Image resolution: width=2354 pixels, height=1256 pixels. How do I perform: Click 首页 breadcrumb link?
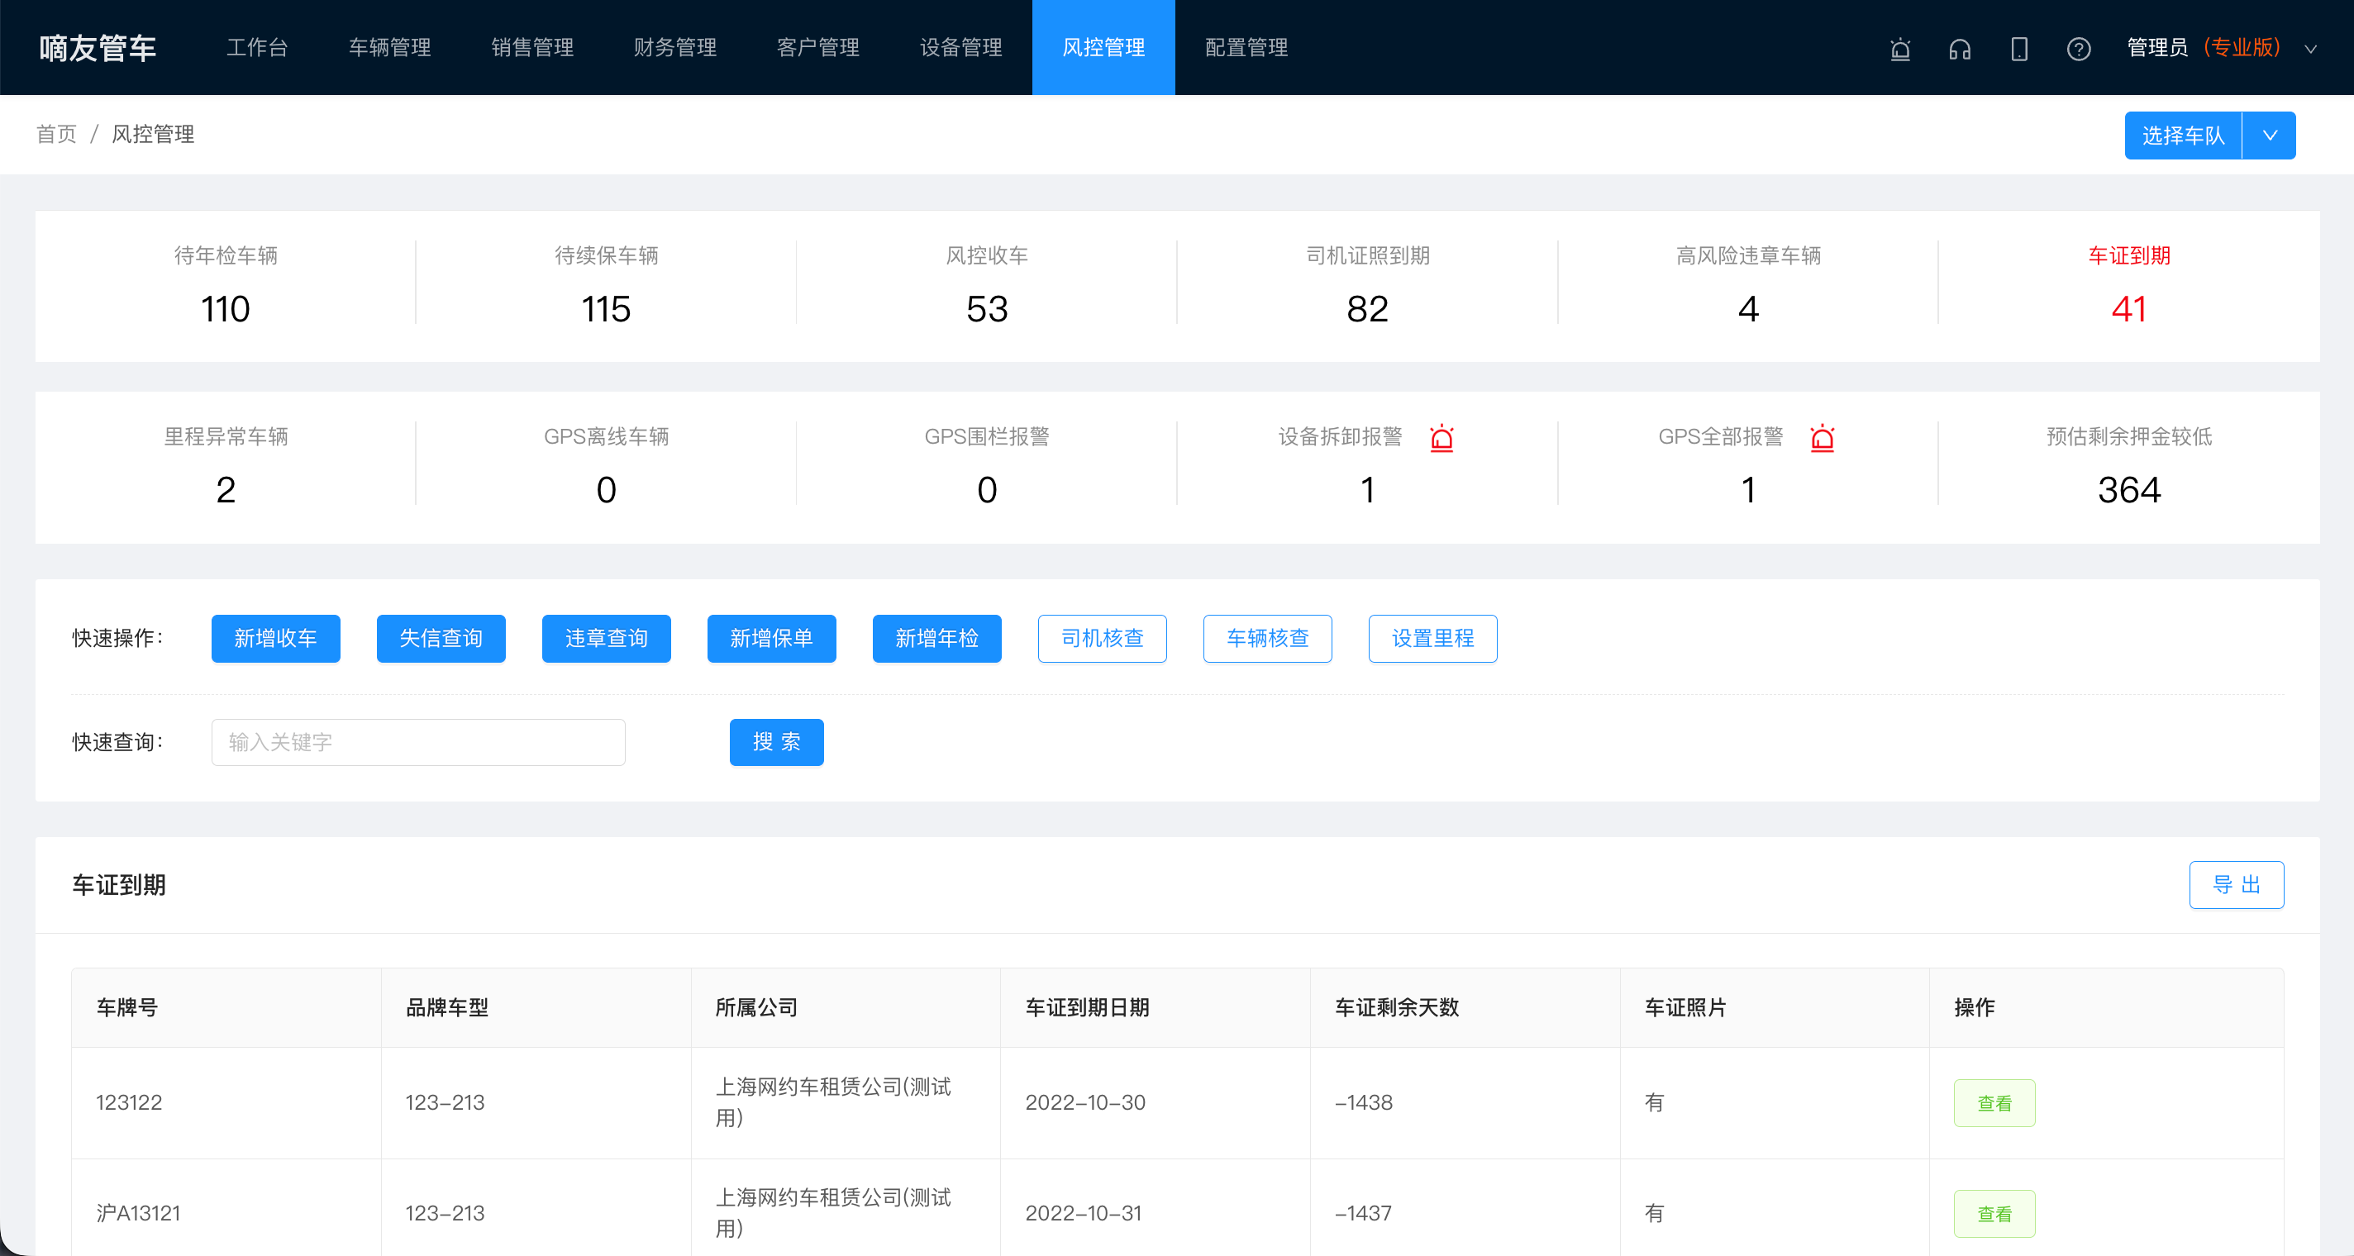point(55,135)
